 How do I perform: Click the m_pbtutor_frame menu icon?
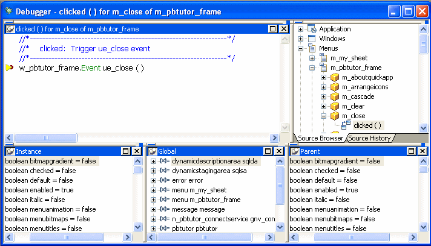click(x=323, y=68)
